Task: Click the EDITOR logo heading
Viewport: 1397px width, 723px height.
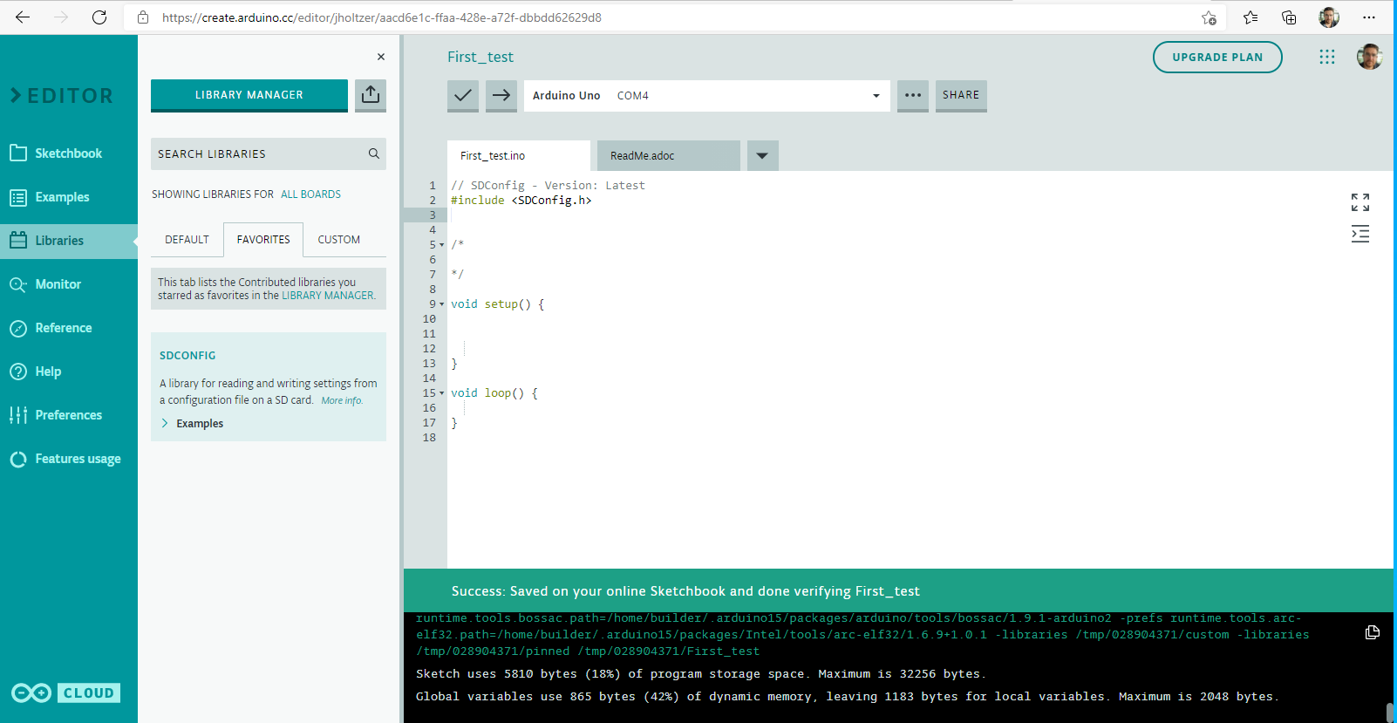Action: [x=62, y=95]
